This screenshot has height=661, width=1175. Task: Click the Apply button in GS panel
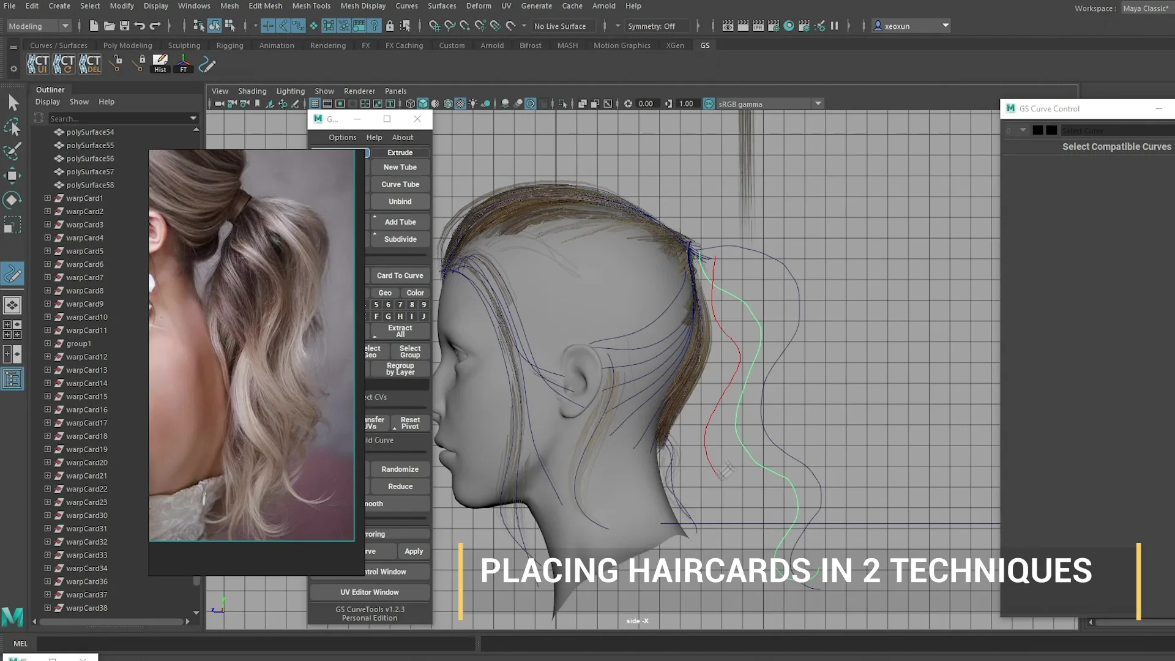413,551
